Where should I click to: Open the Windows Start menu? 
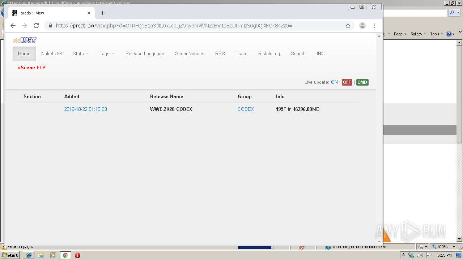click(x=10, y=255)
